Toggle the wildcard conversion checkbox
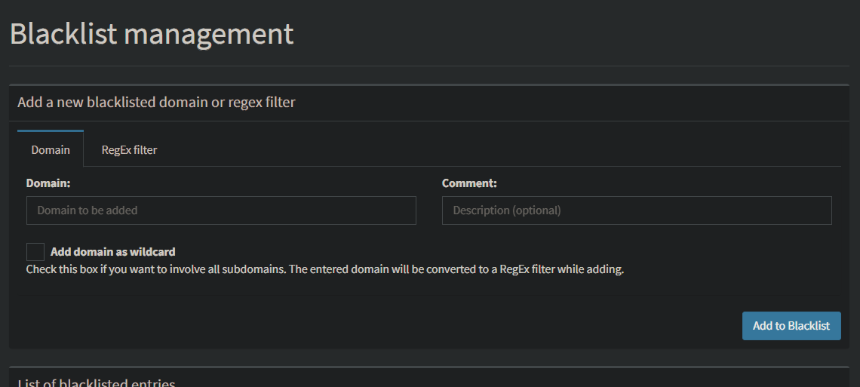 pos(35,252)
